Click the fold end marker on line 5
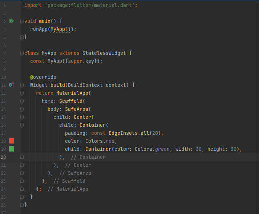259x214 pixels. tap(22, 37)
